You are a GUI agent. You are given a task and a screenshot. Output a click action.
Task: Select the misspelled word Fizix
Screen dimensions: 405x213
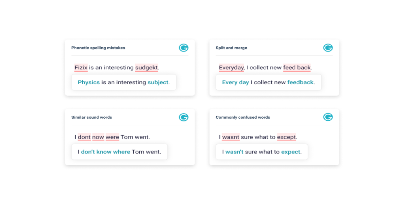click(81, 68)
